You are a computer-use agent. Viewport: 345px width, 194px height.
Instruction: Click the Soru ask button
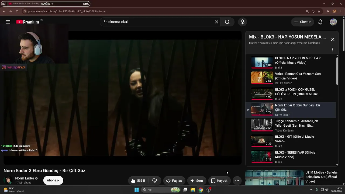196,181
